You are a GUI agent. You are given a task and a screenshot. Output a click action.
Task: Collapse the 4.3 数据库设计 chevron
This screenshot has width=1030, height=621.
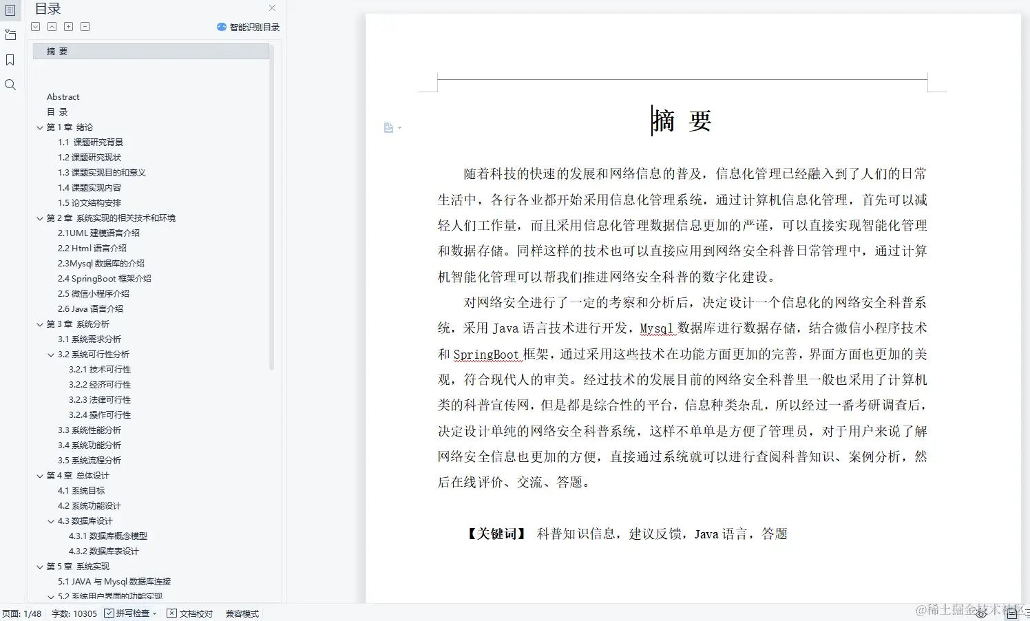coord(51,521)
